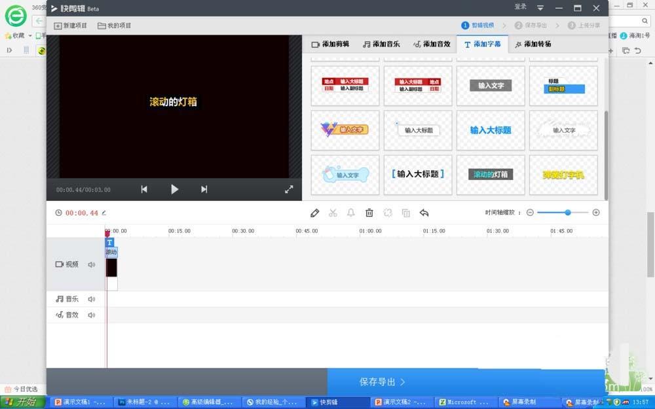The width and height of the screenshot is (655, 409).
Task: Select the pencil edit tool above timeline
Action: 315,213
